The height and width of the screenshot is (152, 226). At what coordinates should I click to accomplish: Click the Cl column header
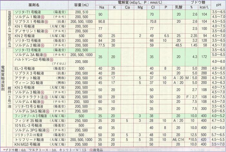point(153,7)
